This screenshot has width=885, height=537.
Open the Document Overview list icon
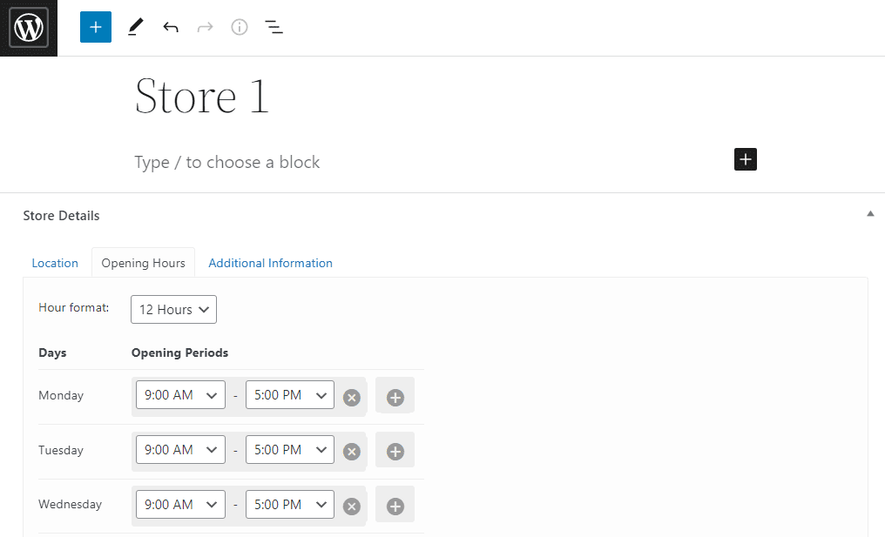pos(274,27)
